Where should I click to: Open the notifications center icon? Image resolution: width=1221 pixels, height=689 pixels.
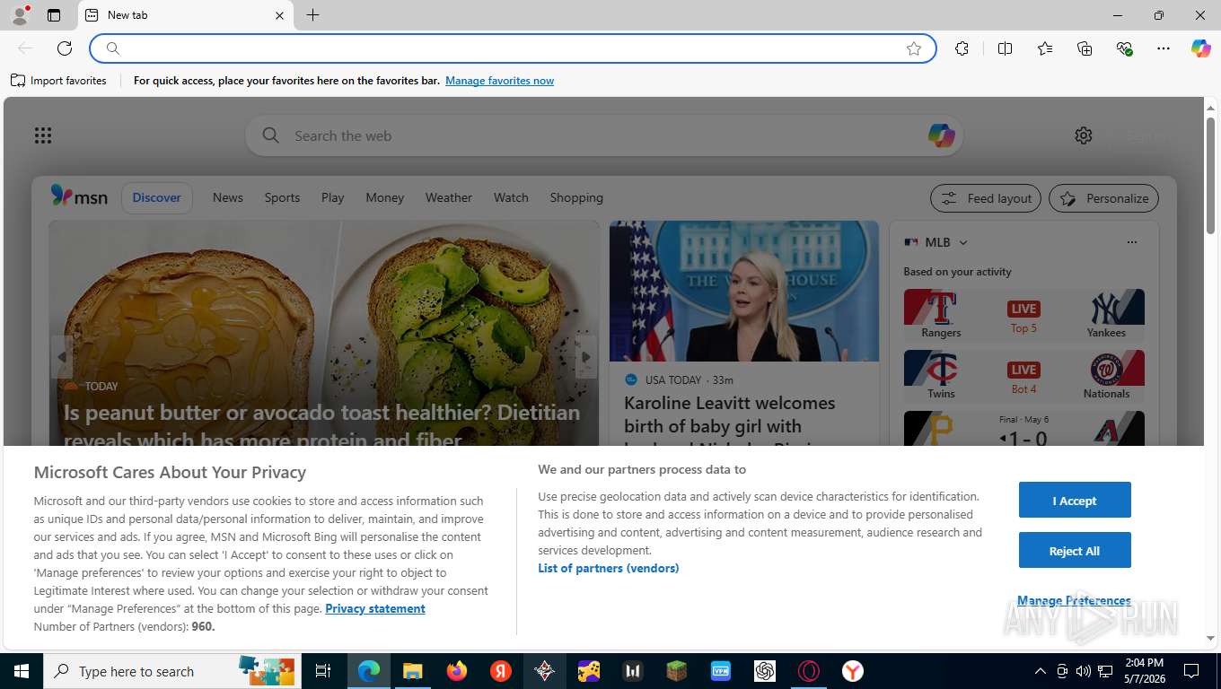(1191, 671)
